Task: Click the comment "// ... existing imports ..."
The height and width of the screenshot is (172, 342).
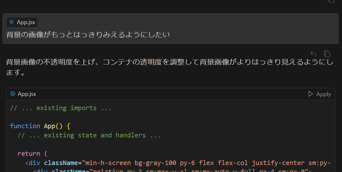Action: [x=61, y=108]
